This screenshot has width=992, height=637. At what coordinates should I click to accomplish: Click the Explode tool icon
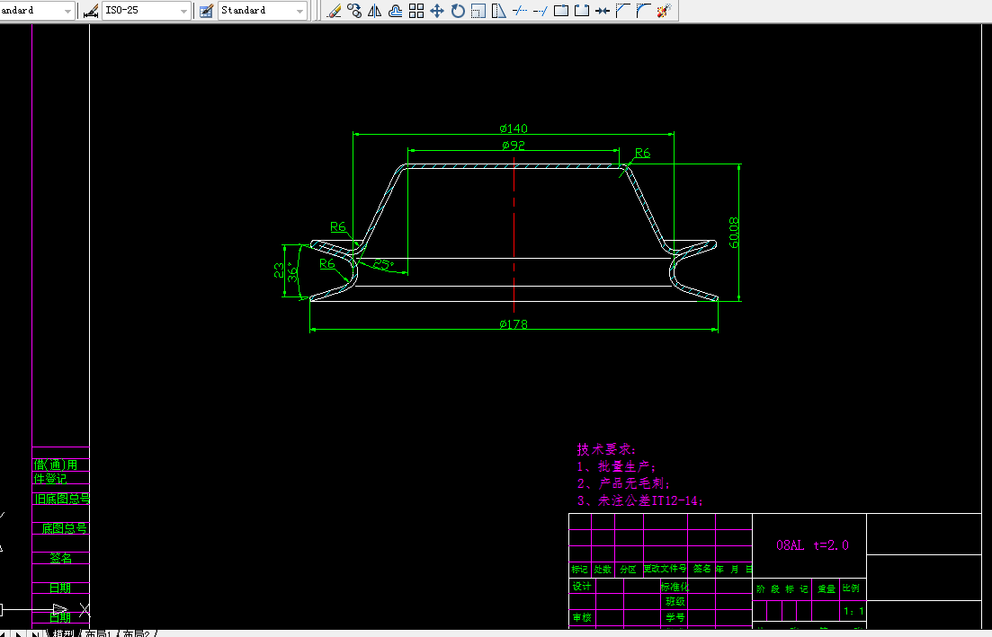[x=664, y=11]
